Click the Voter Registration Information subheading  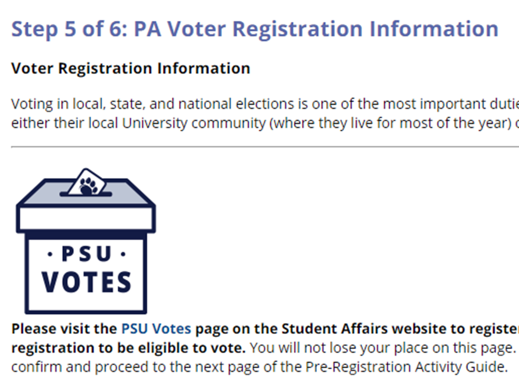click(130, 68)
